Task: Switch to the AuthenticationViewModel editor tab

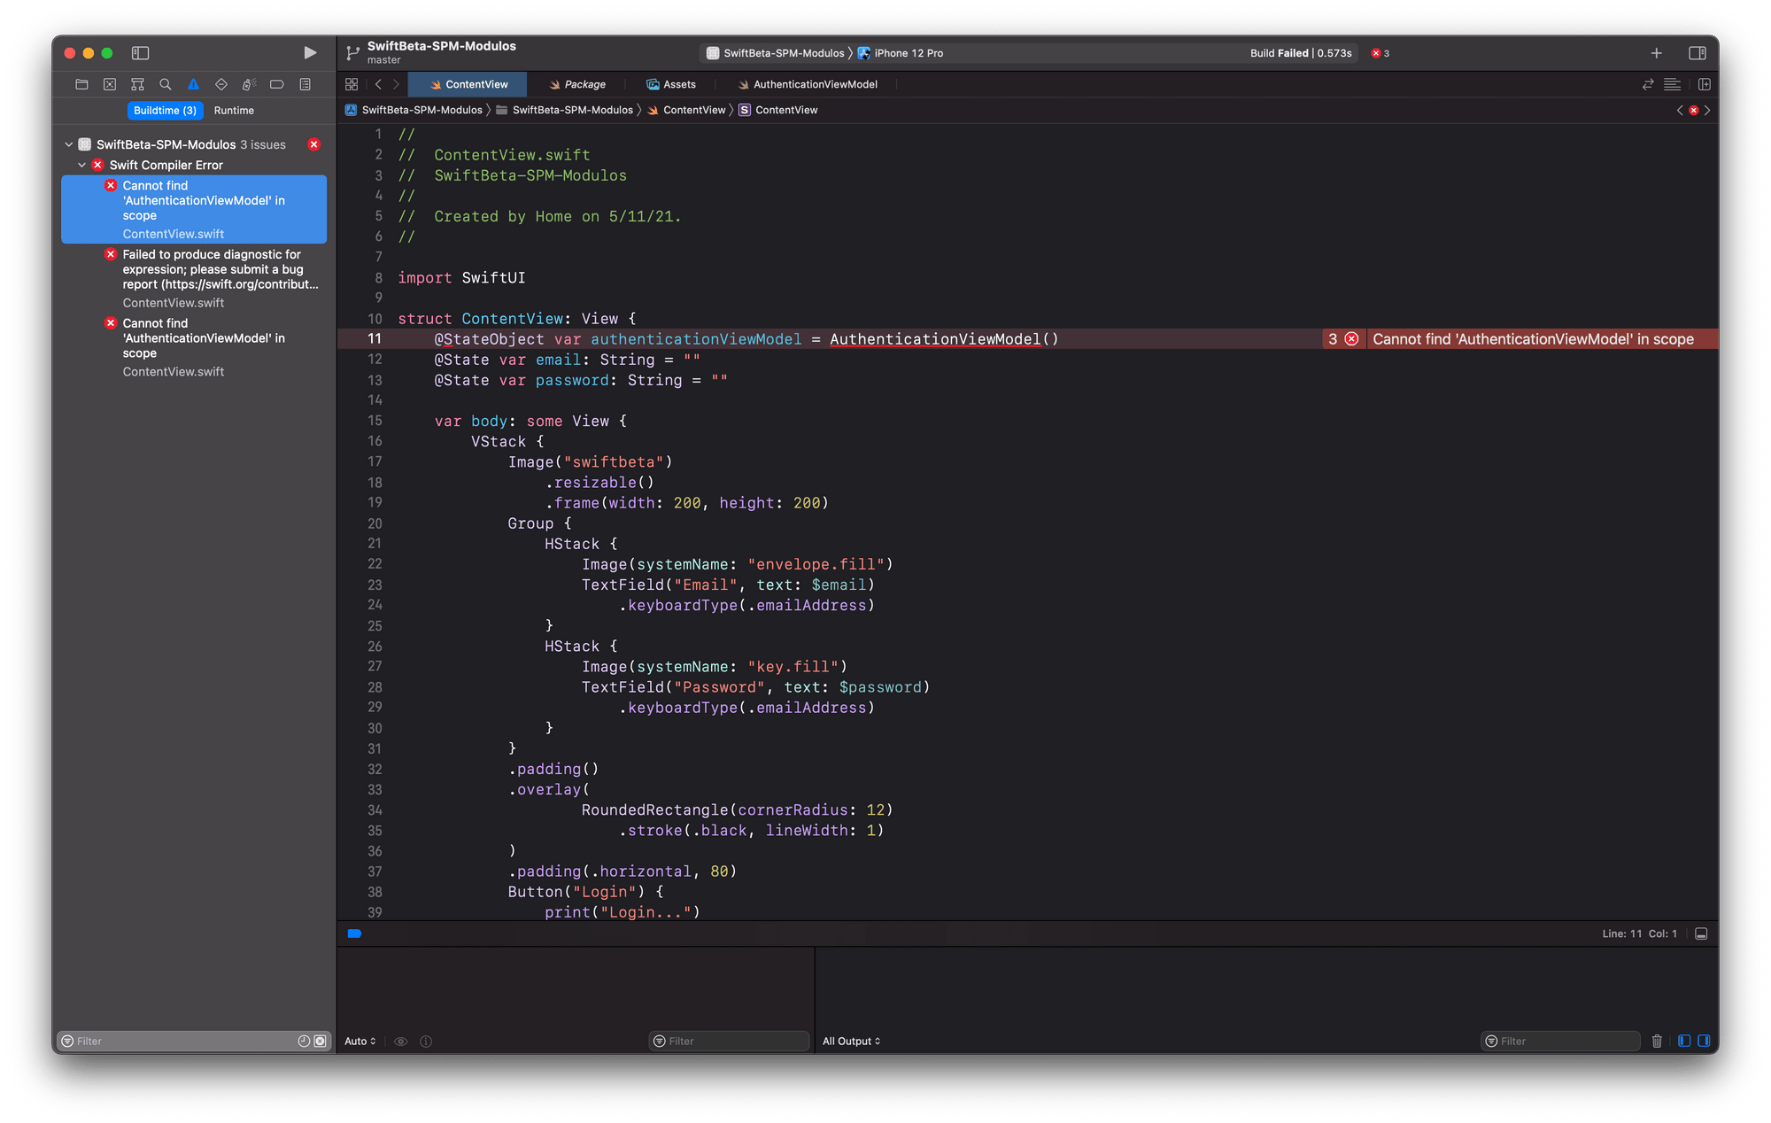Action: tap(808, 84)
